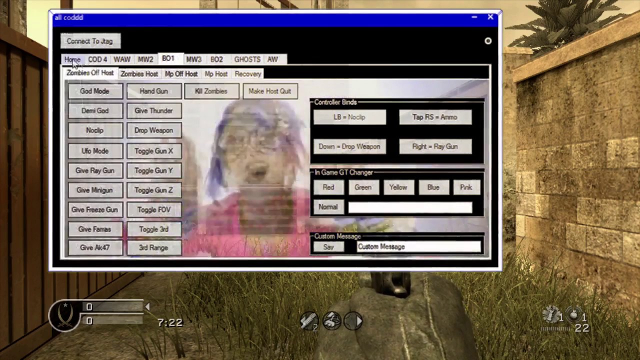640x360 pixels.
Task: Set gamertag color to Blue
Action: coord(433,187)
